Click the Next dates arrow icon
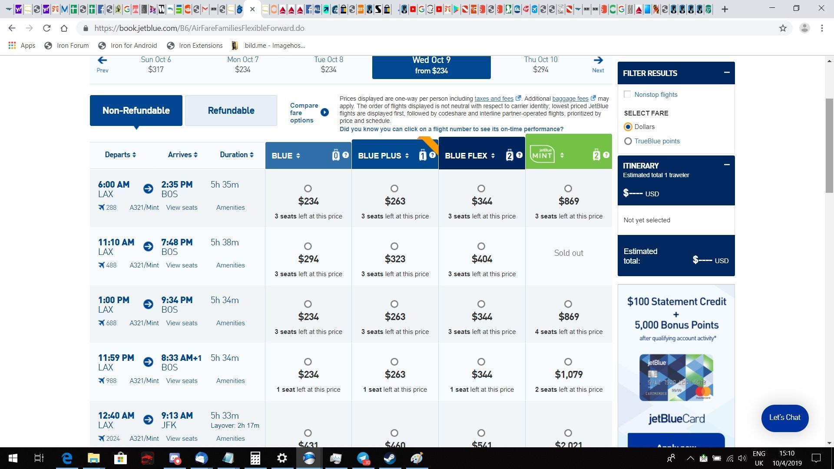This screenshot has width=834, height=469. pyautogui.click(x=598, y=60)
